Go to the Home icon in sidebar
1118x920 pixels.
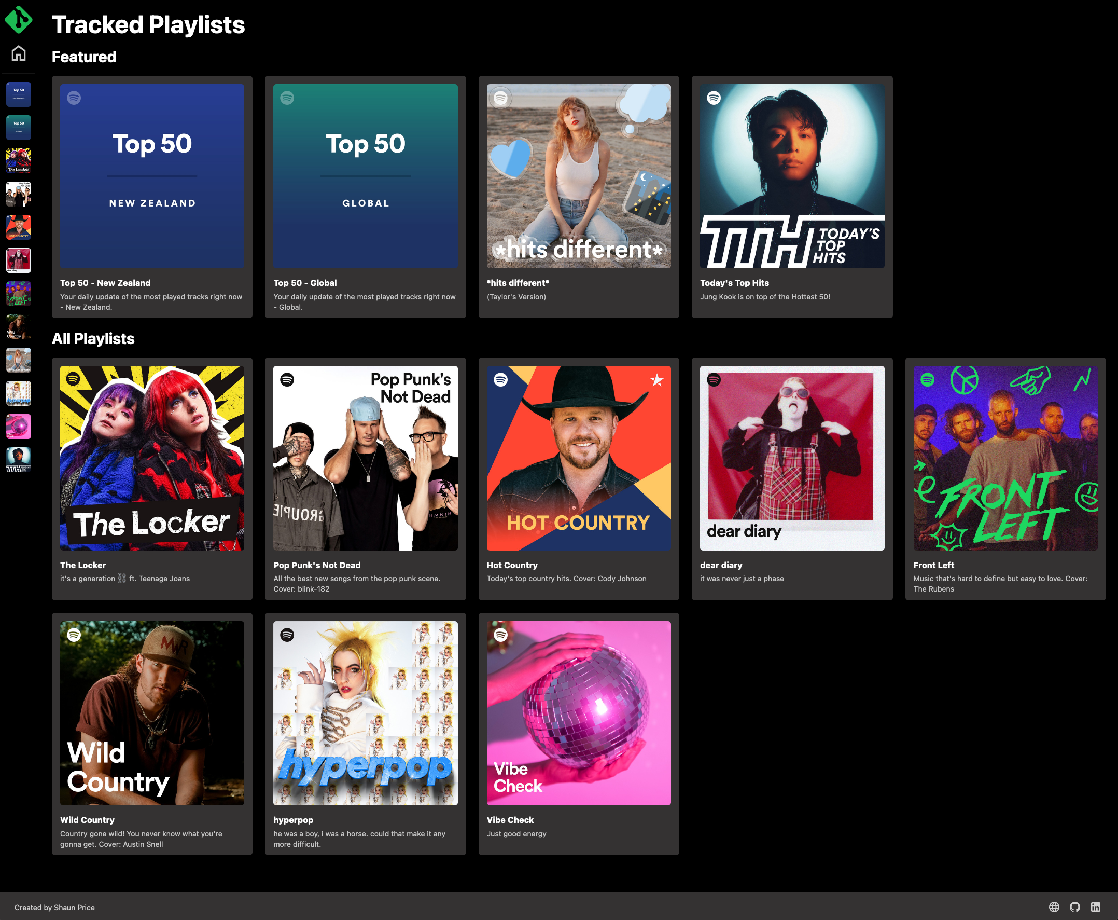[19, 53]
